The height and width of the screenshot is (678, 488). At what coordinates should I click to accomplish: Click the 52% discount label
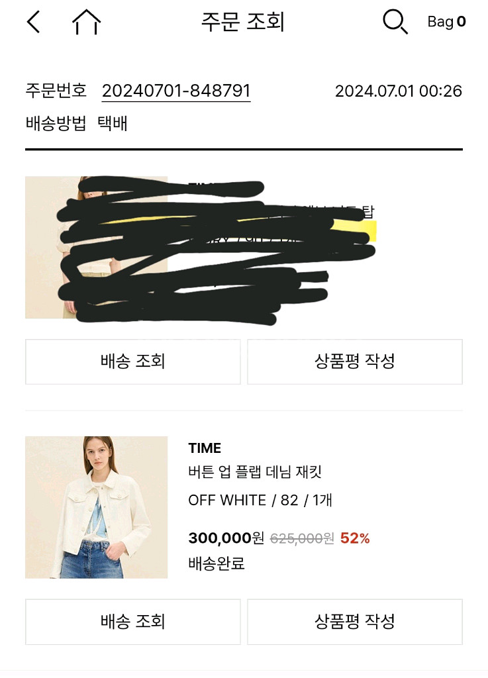coord(355,538)
